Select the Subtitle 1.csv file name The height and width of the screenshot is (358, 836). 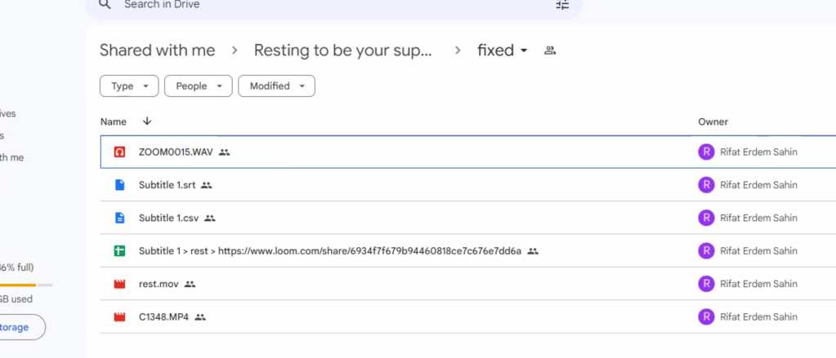[x=168, y=218]
